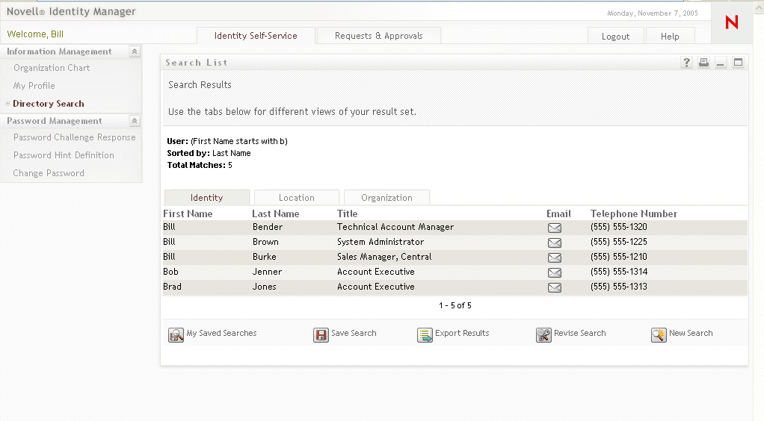Viewport: 764px width, 421px height.
Task: Open Search List help question mark
Action: (x=687, y=63)
